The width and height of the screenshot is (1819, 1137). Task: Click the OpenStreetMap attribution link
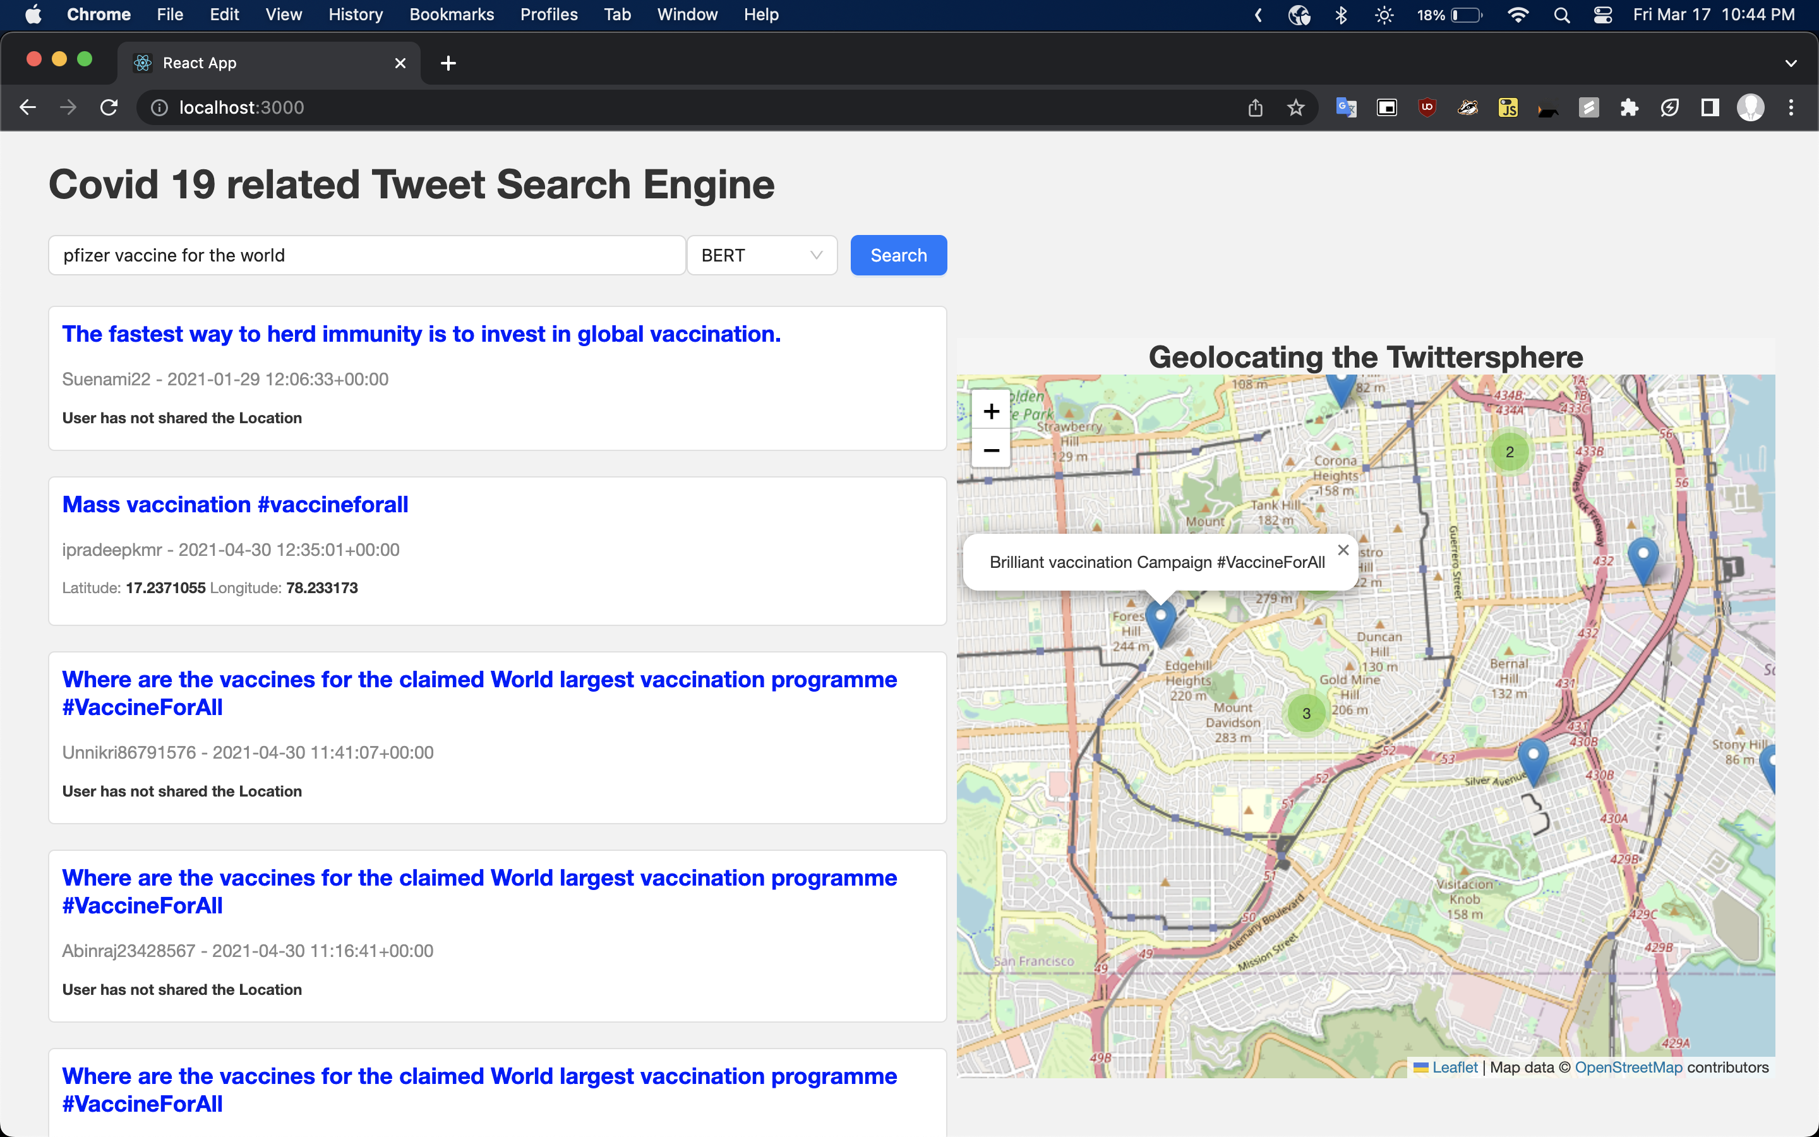pyautogui.click(x=1628, y=1067)
